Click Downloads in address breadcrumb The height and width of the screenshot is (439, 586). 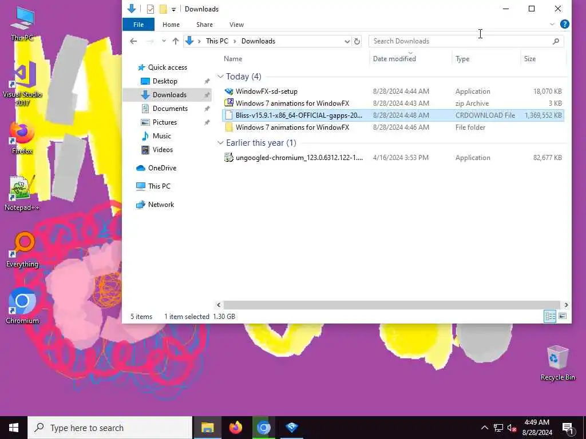(258, 41)
